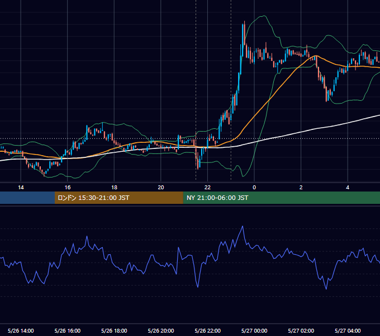
Task: Click the 5/26 20:00 time label
Action: click(x=161, y=330)
